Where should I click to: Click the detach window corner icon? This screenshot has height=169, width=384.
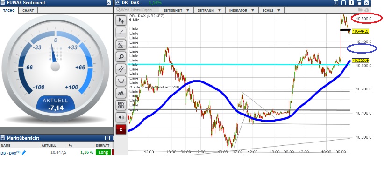click(359, 3)
